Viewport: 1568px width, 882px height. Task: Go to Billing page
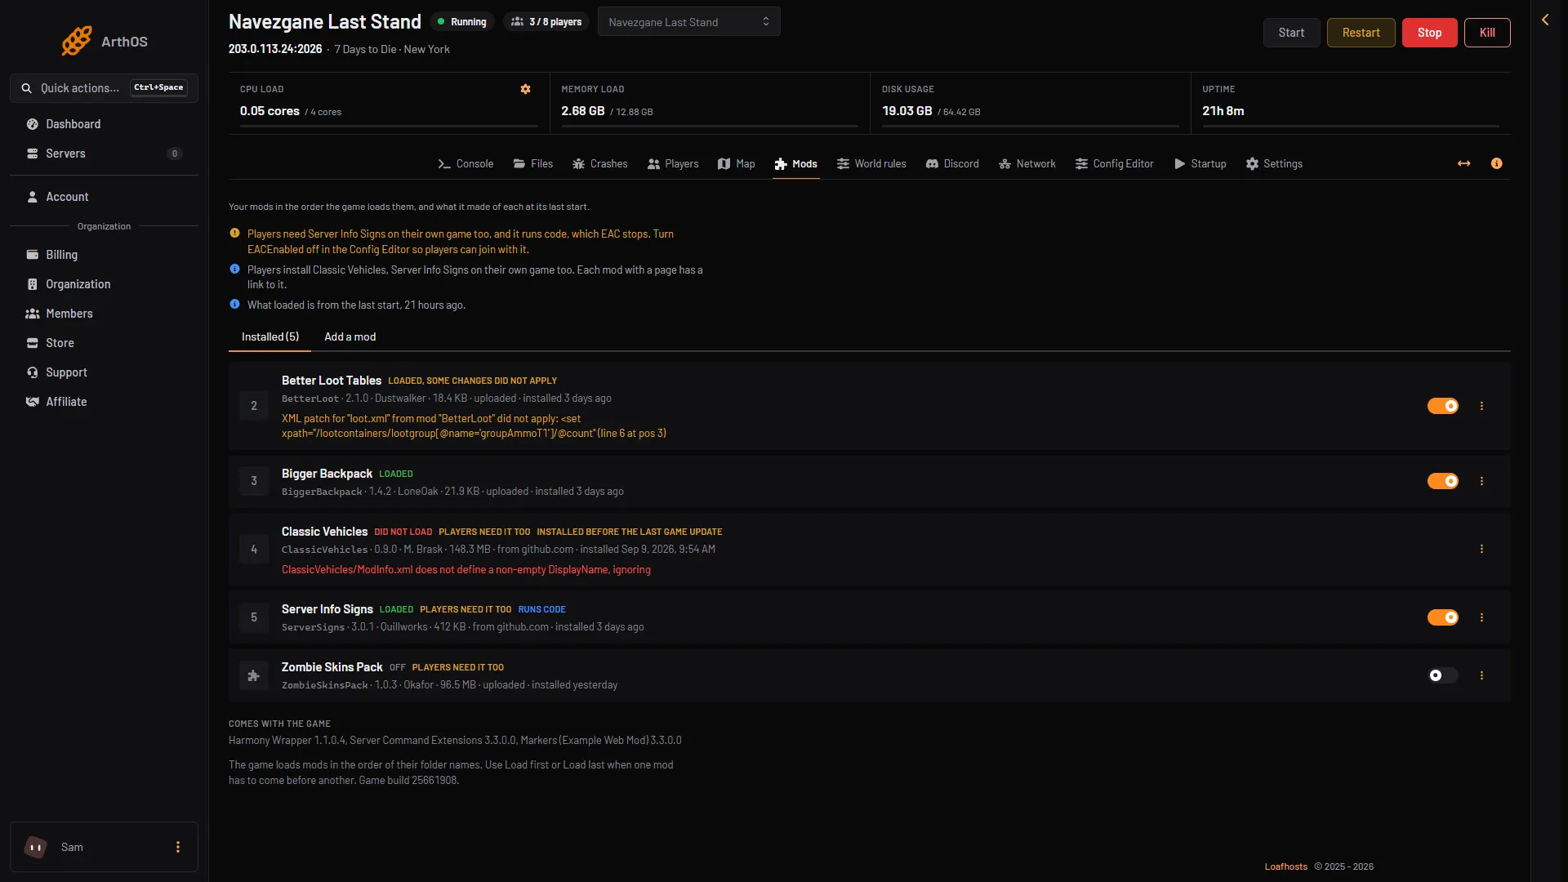104,255
